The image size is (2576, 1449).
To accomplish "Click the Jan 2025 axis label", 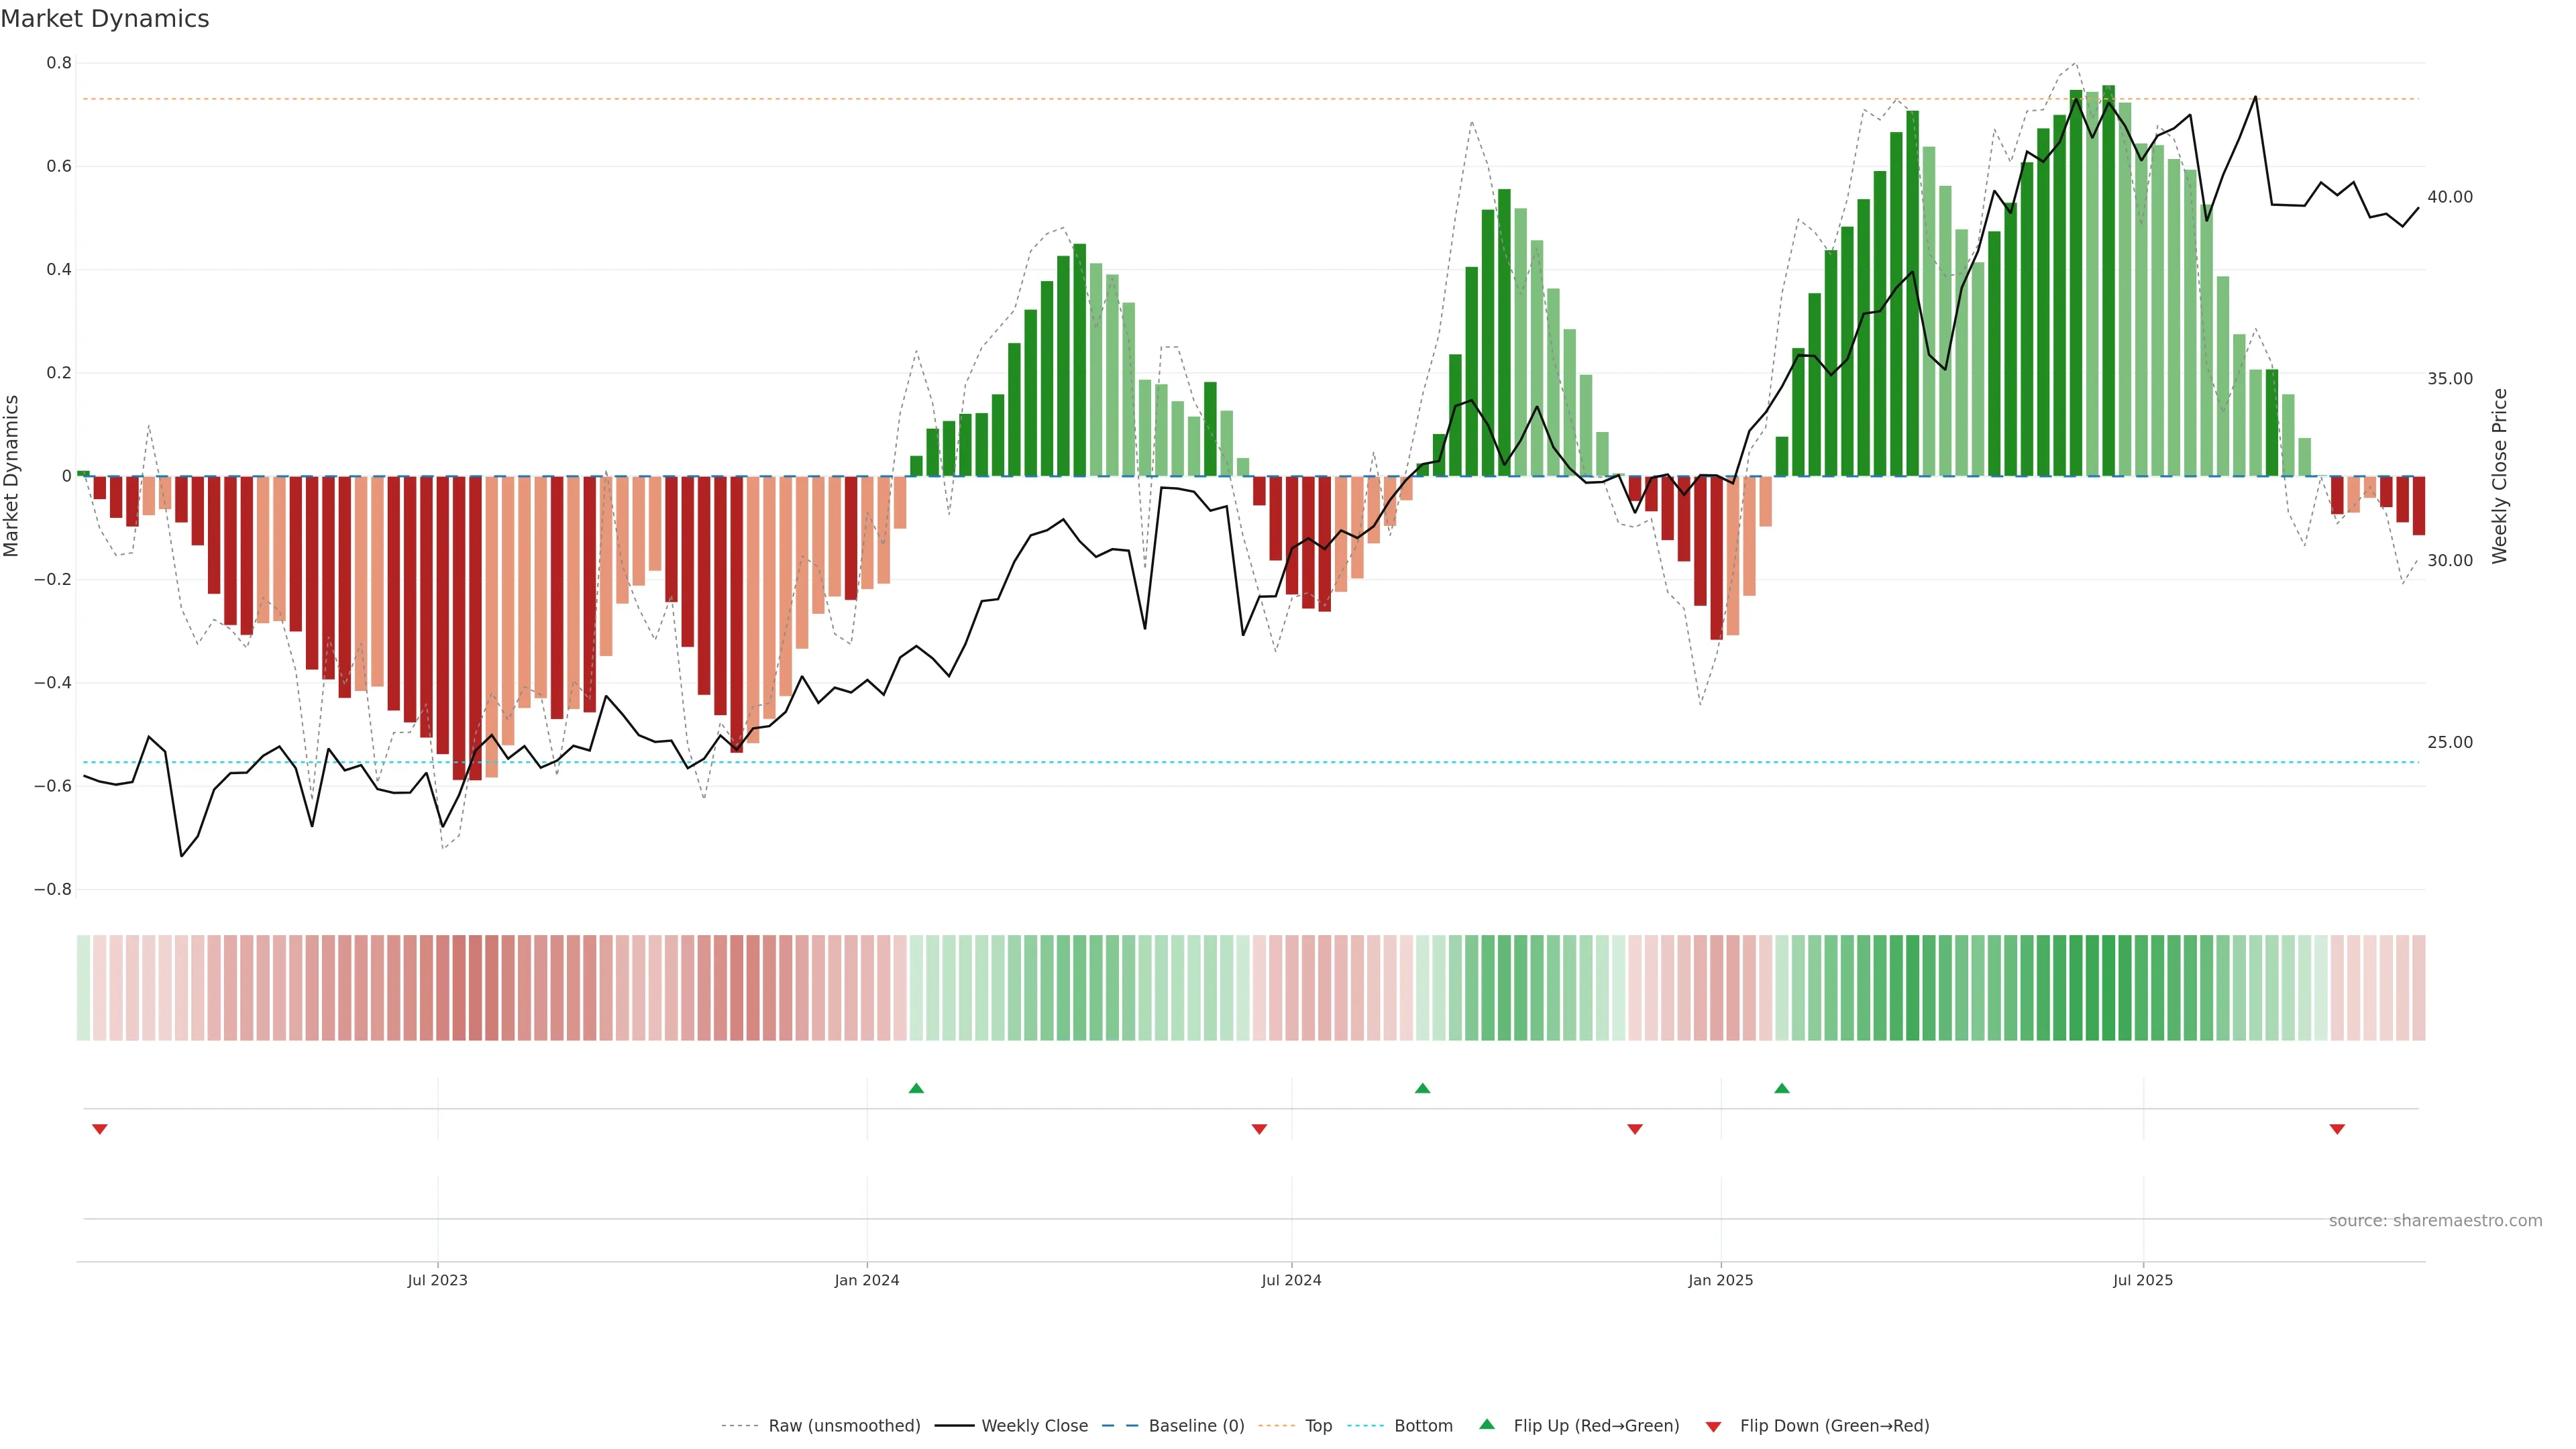I will click(1720, 1280).
